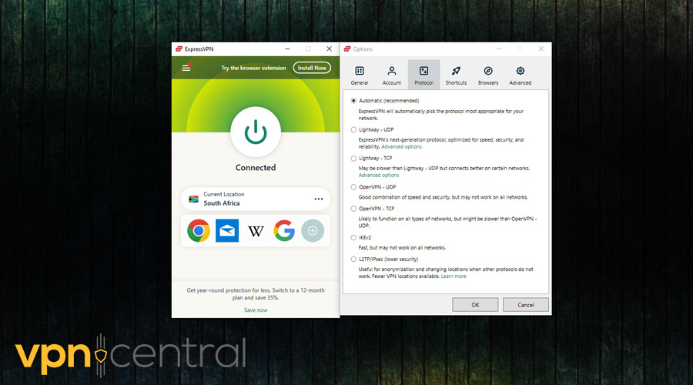
Task: Launch the Google shortcut
Action: click(x=284, y=230)
